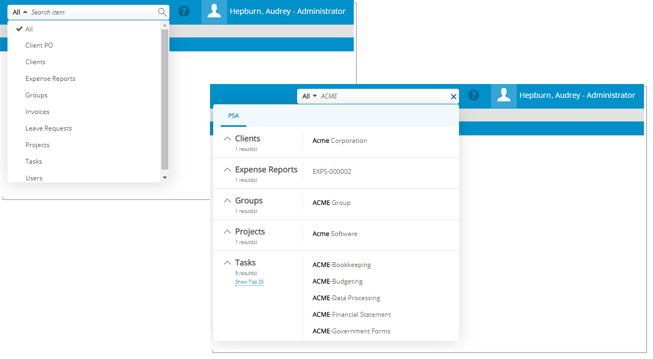
Task: Open the ACME-Budgeting task result
Action: 338,281
